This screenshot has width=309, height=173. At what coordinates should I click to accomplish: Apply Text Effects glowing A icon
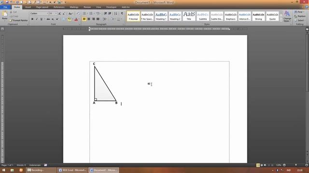63,19
